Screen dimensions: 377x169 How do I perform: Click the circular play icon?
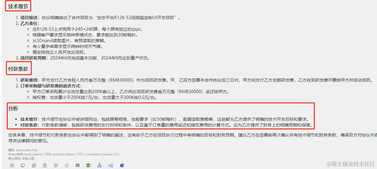[56, 165]
